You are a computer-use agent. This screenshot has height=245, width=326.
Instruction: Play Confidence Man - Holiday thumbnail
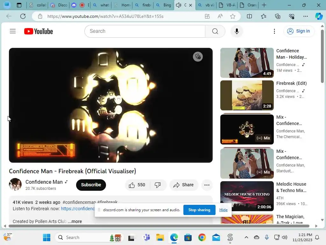tap(247, 63)
